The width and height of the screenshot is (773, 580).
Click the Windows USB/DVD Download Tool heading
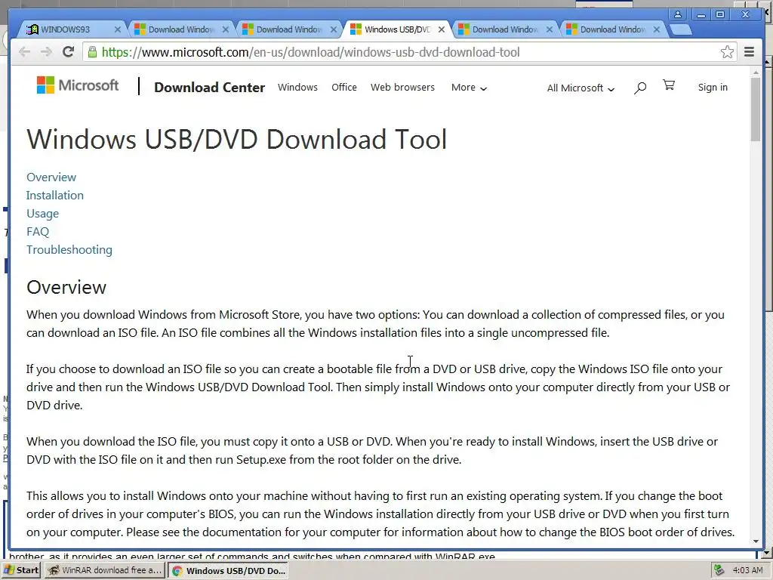pos(236,139)
